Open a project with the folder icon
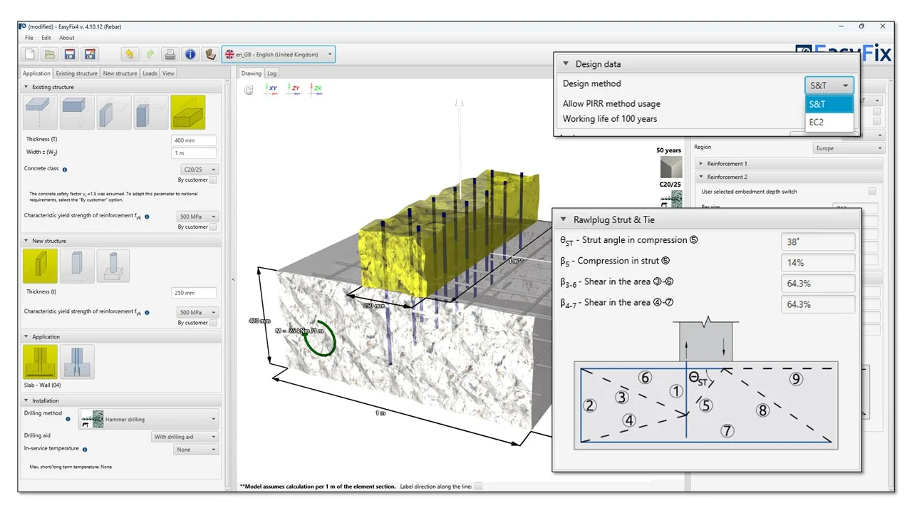 click(50, 54)
